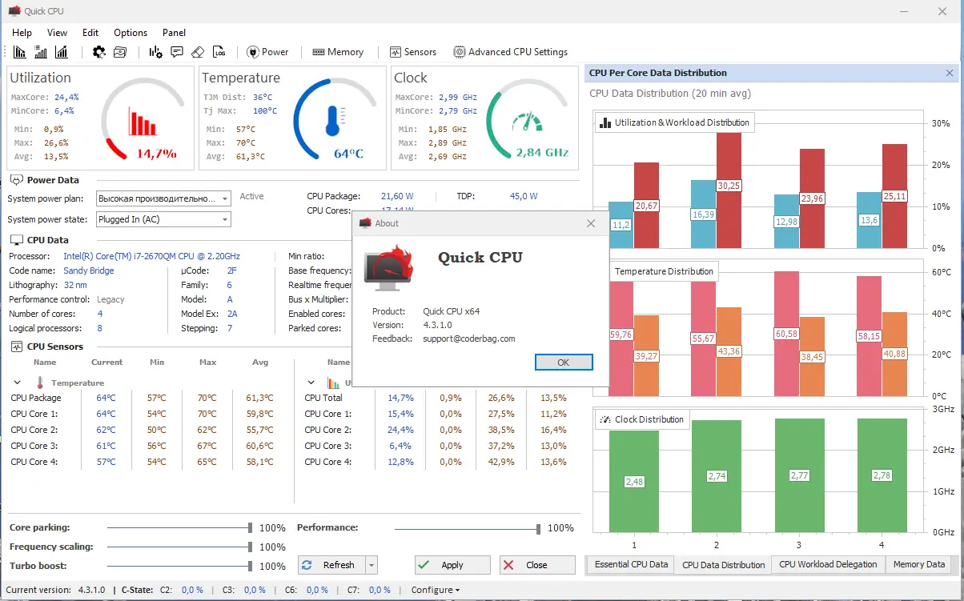964x601 pixels.
Task: Open the Configure dropdown in status bar
Action: (x=436, y=590)
